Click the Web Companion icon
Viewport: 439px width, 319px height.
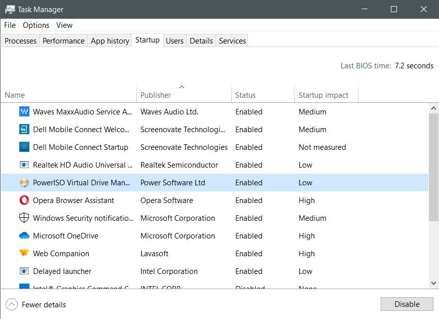[23, 253]
